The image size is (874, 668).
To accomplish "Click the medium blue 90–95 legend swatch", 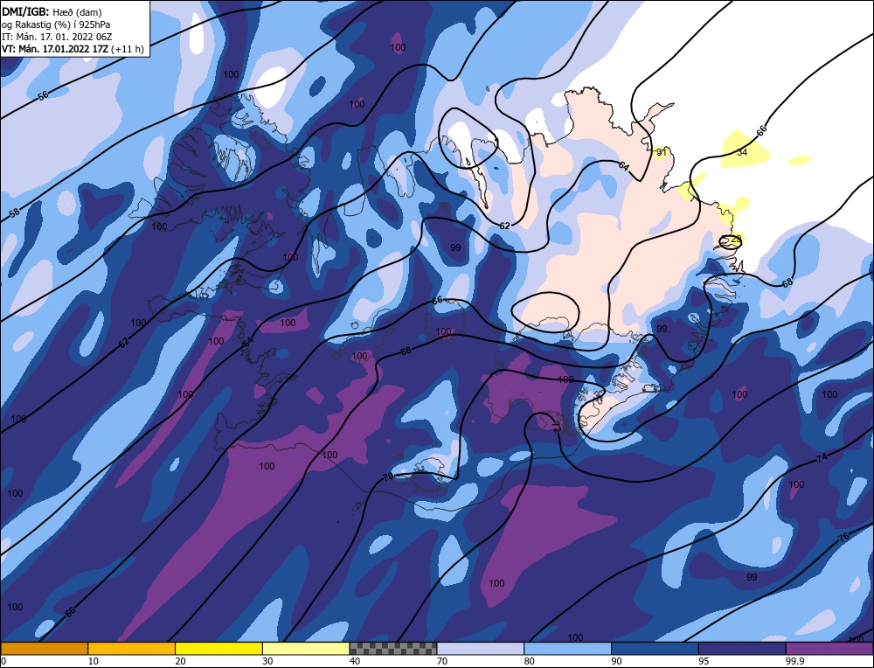I will pyautogui.click(x=655, y=648).
